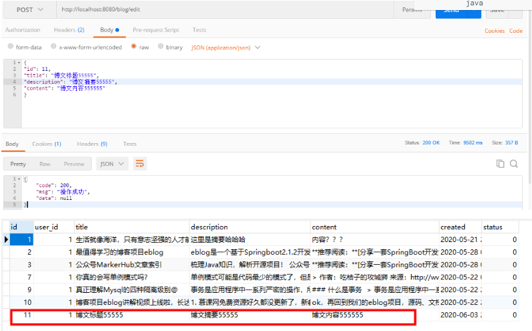The width and height of the screenshot is (532, 331).
Task: Click the Params button
Action: [412, 10]
